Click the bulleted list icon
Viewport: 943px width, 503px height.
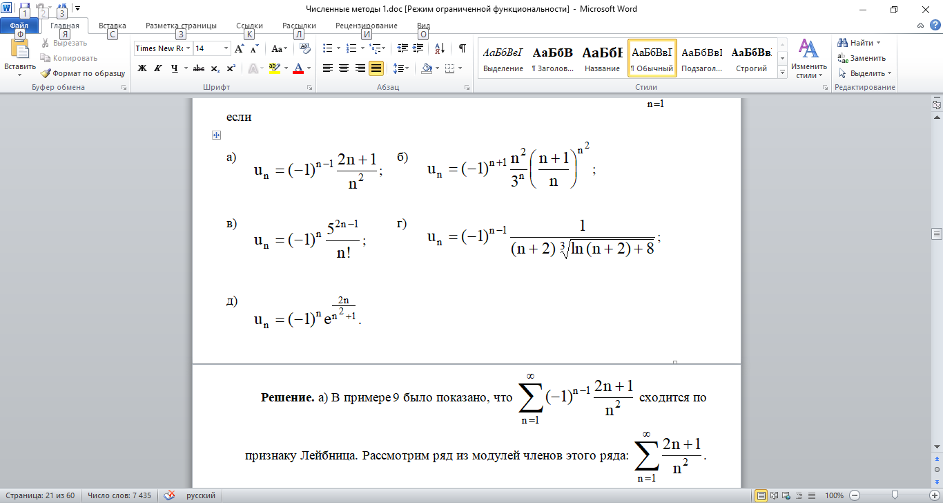click(x=328, y=48)
